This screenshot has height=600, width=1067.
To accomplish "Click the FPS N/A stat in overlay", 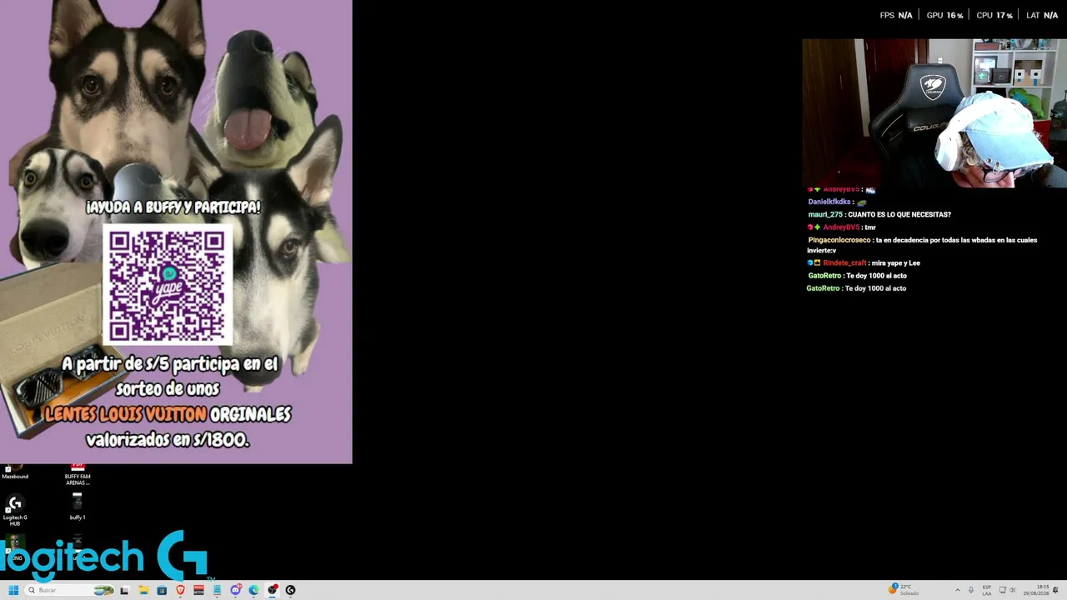I will (896, 15).
